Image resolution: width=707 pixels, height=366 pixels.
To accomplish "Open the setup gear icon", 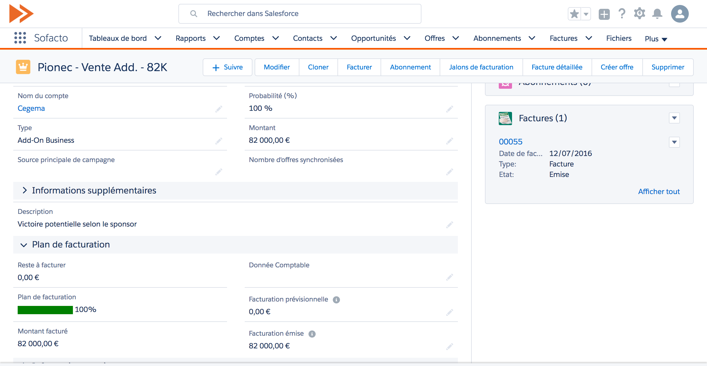I will 639,14.
